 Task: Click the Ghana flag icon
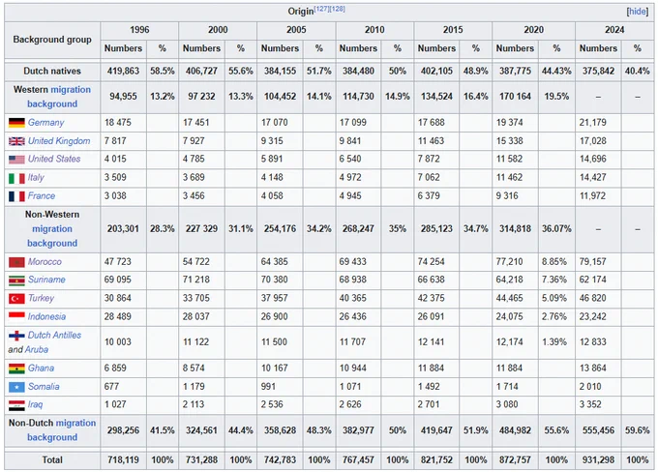tap(16, 369)
